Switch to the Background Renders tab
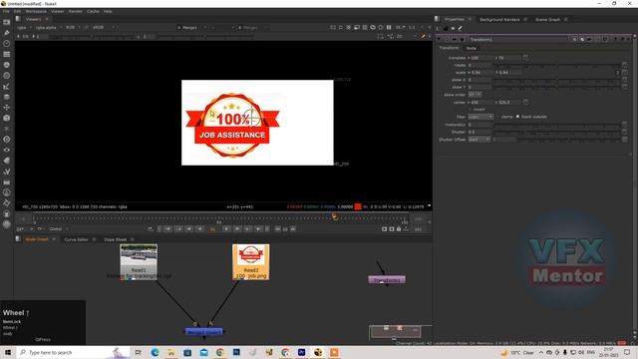Screen dimensions: 638x359 (499, 19)
